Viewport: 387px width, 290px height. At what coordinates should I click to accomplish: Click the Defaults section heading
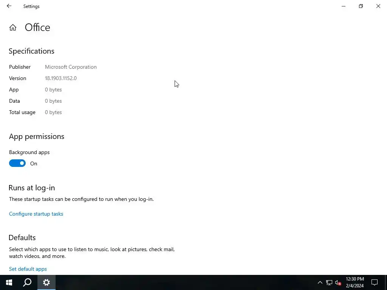coord(22,238)
